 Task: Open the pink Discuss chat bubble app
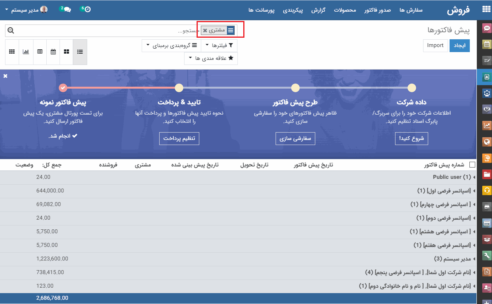[486, 28]
